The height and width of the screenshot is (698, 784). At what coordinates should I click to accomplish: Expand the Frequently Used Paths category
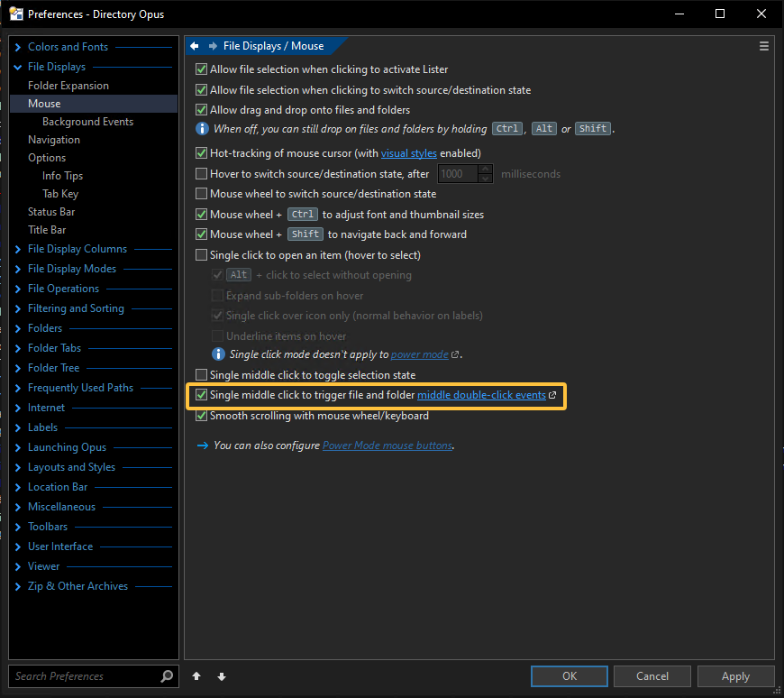click(x=18, y=388)
